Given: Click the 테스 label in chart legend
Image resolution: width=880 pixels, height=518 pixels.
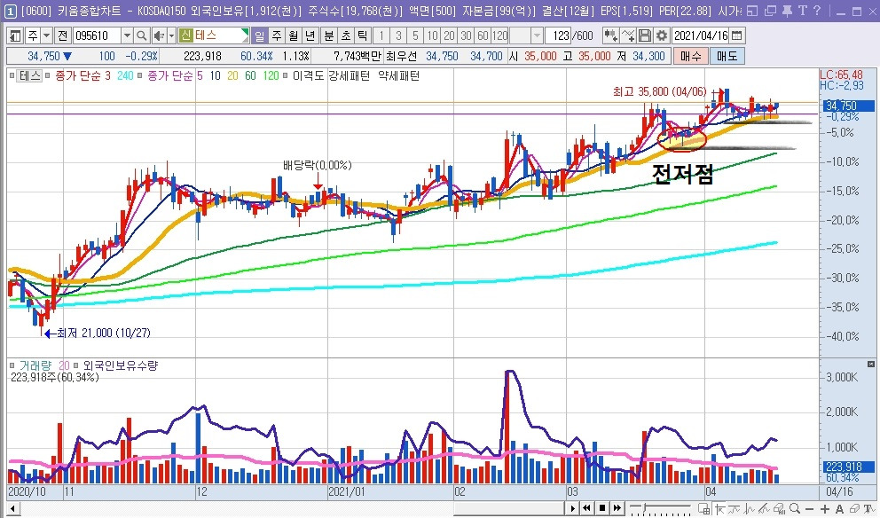Looking at the screenshot, I should tap(30, 75).
